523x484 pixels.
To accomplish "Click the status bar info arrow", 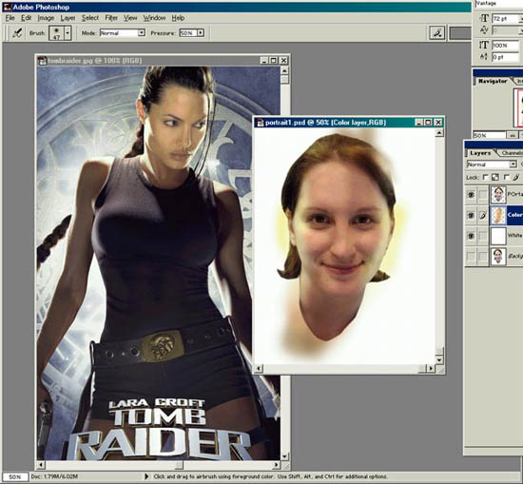I will [146, 476].
